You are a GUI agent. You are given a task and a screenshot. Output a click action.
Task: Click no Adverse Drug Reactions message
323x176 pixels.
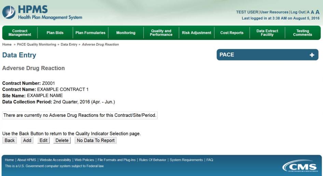point(80,115)
